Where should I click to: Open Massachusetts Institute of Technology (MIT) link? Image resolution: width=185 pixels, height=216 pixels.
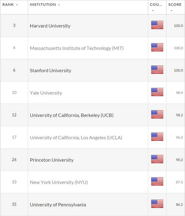click(77, 48)
